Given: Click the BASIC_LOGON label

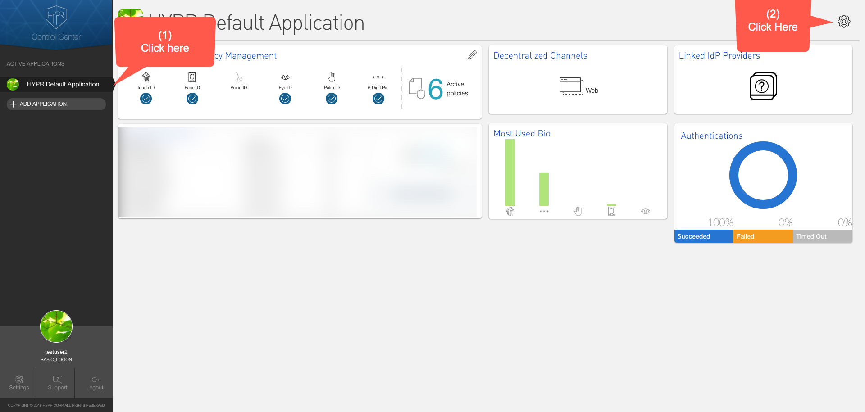Looking at the screenshot, I should [x=56, y=360].
